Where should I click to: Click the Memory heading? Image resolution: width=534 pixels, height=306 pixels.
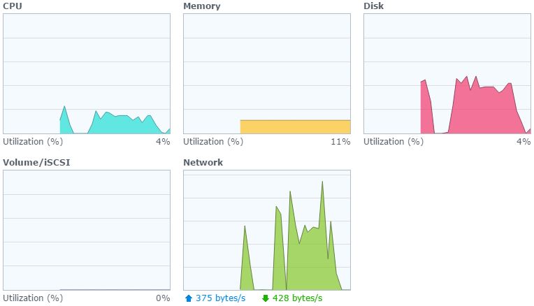[201, 6]
